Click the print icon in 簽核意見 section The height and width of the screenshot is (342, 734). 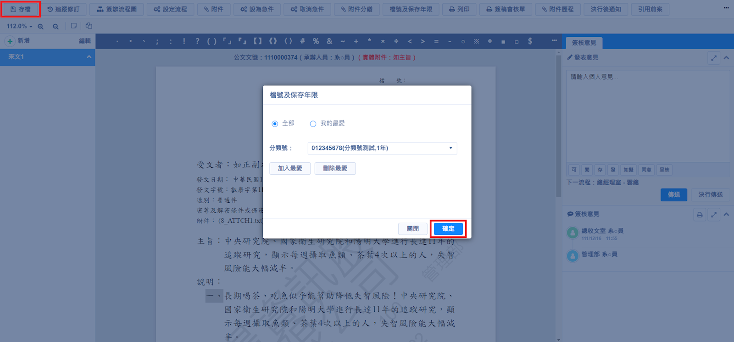700,215
